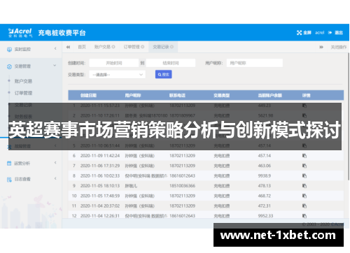The width and height of the screenshot is (350, 253).
Task: Click the 当前账户余额 column header
Action: (x=270, y=95)
